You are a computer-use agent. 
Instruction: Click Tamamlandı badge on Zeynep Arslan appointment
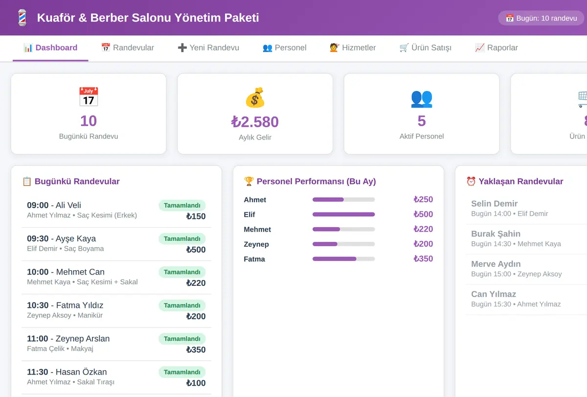182,339
